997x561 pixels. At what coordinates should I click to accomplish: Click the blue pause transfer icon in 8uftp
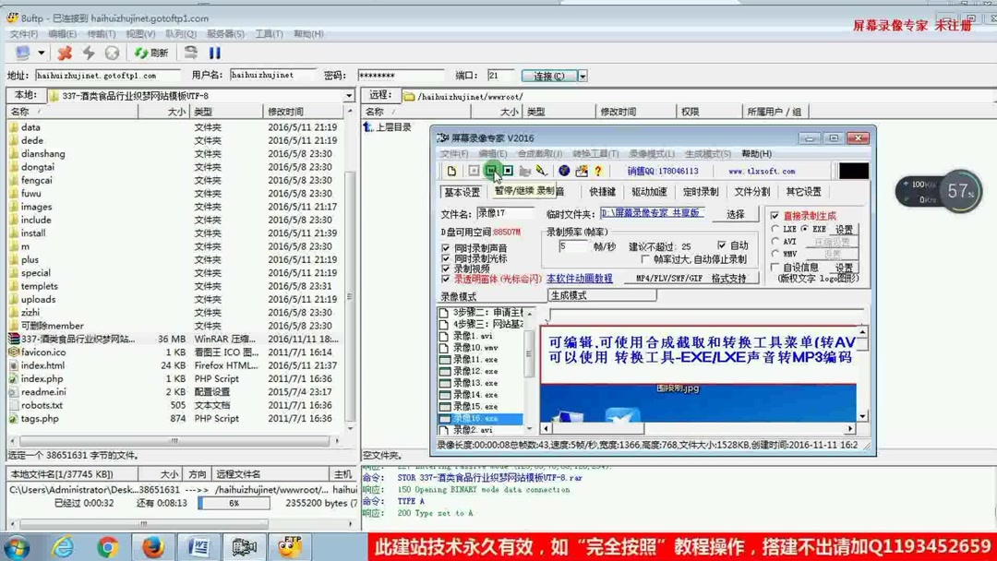[x=213, y=53]
